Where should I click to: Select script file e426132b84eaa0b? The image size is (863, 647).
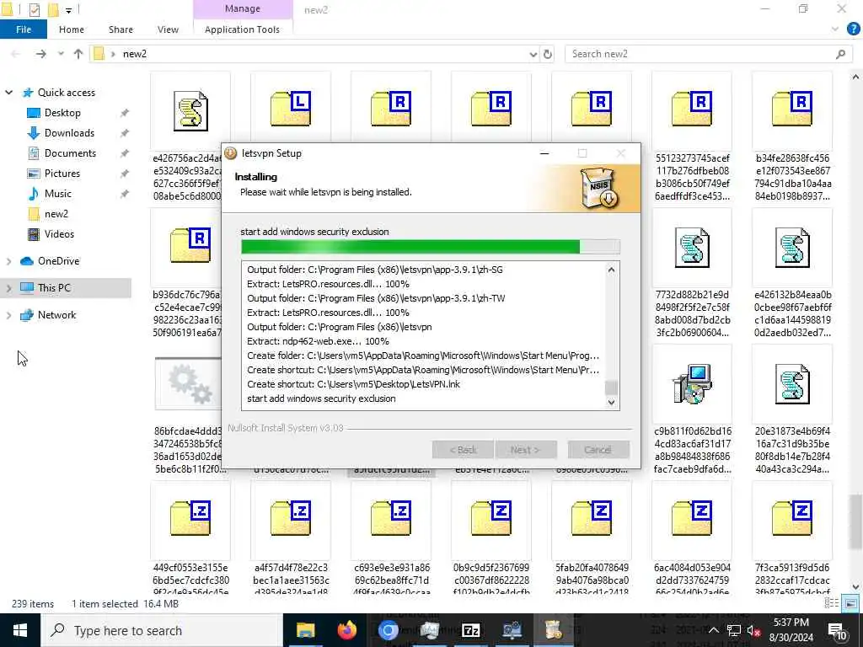tap(792, 274)
